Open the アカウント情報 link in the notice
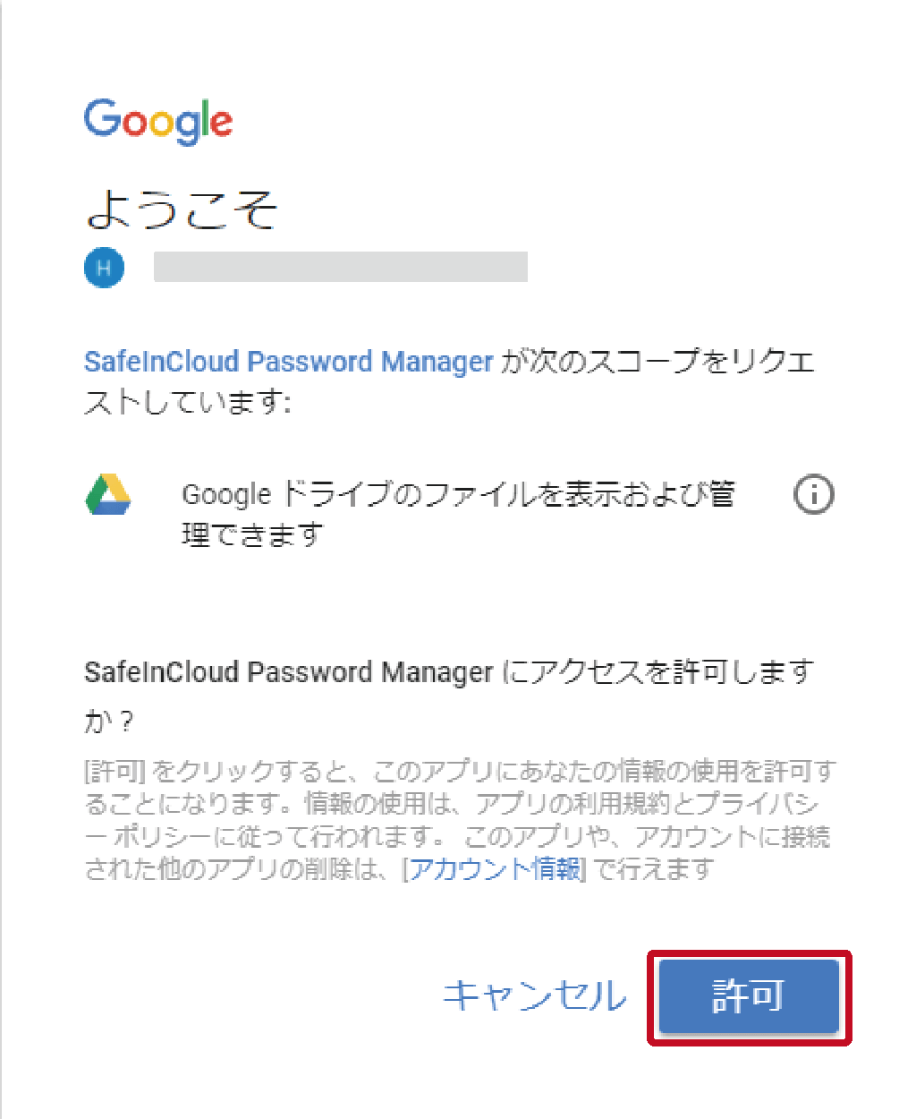916x1119 pixels. 495,868
